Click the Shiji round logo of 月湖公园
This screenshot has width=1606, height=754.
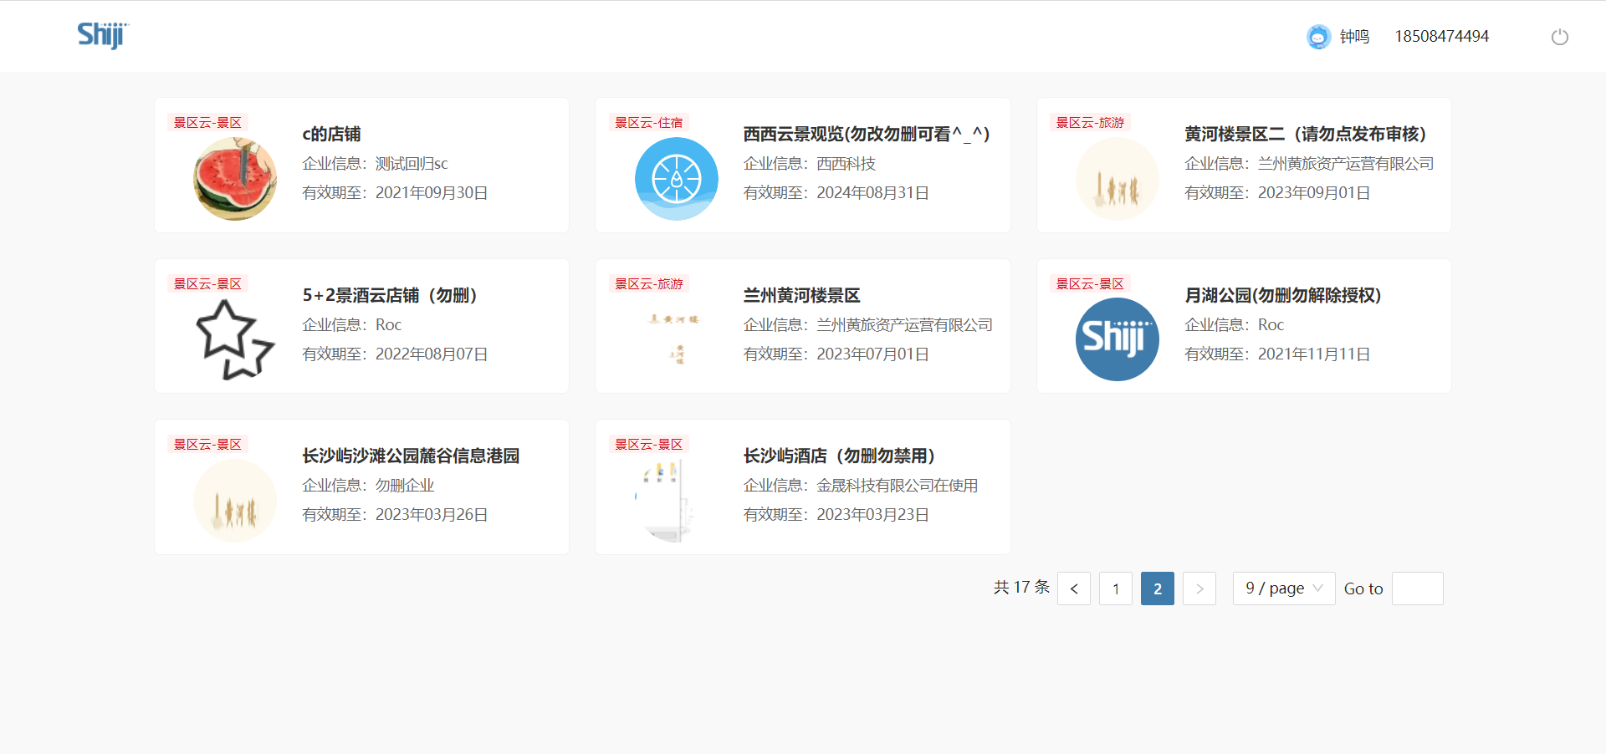click(1118, 339)
